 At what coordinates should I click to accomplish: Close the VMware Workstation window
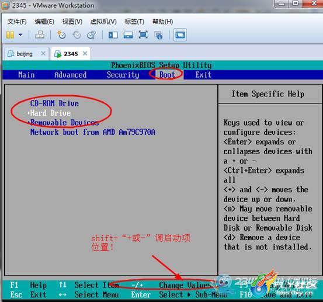tap(314, 4)
